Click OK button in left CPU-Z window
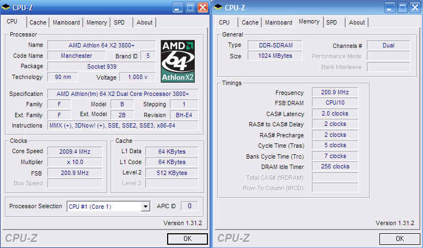This screenshot has width=423, height=248. (187, 239)
